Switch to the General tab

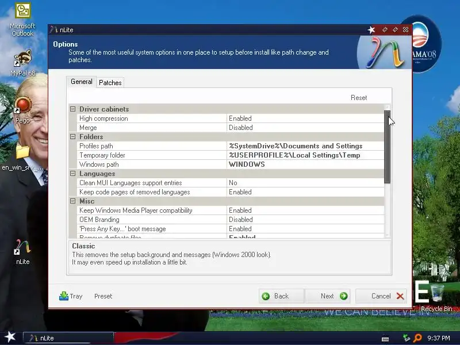coord(81,82)
